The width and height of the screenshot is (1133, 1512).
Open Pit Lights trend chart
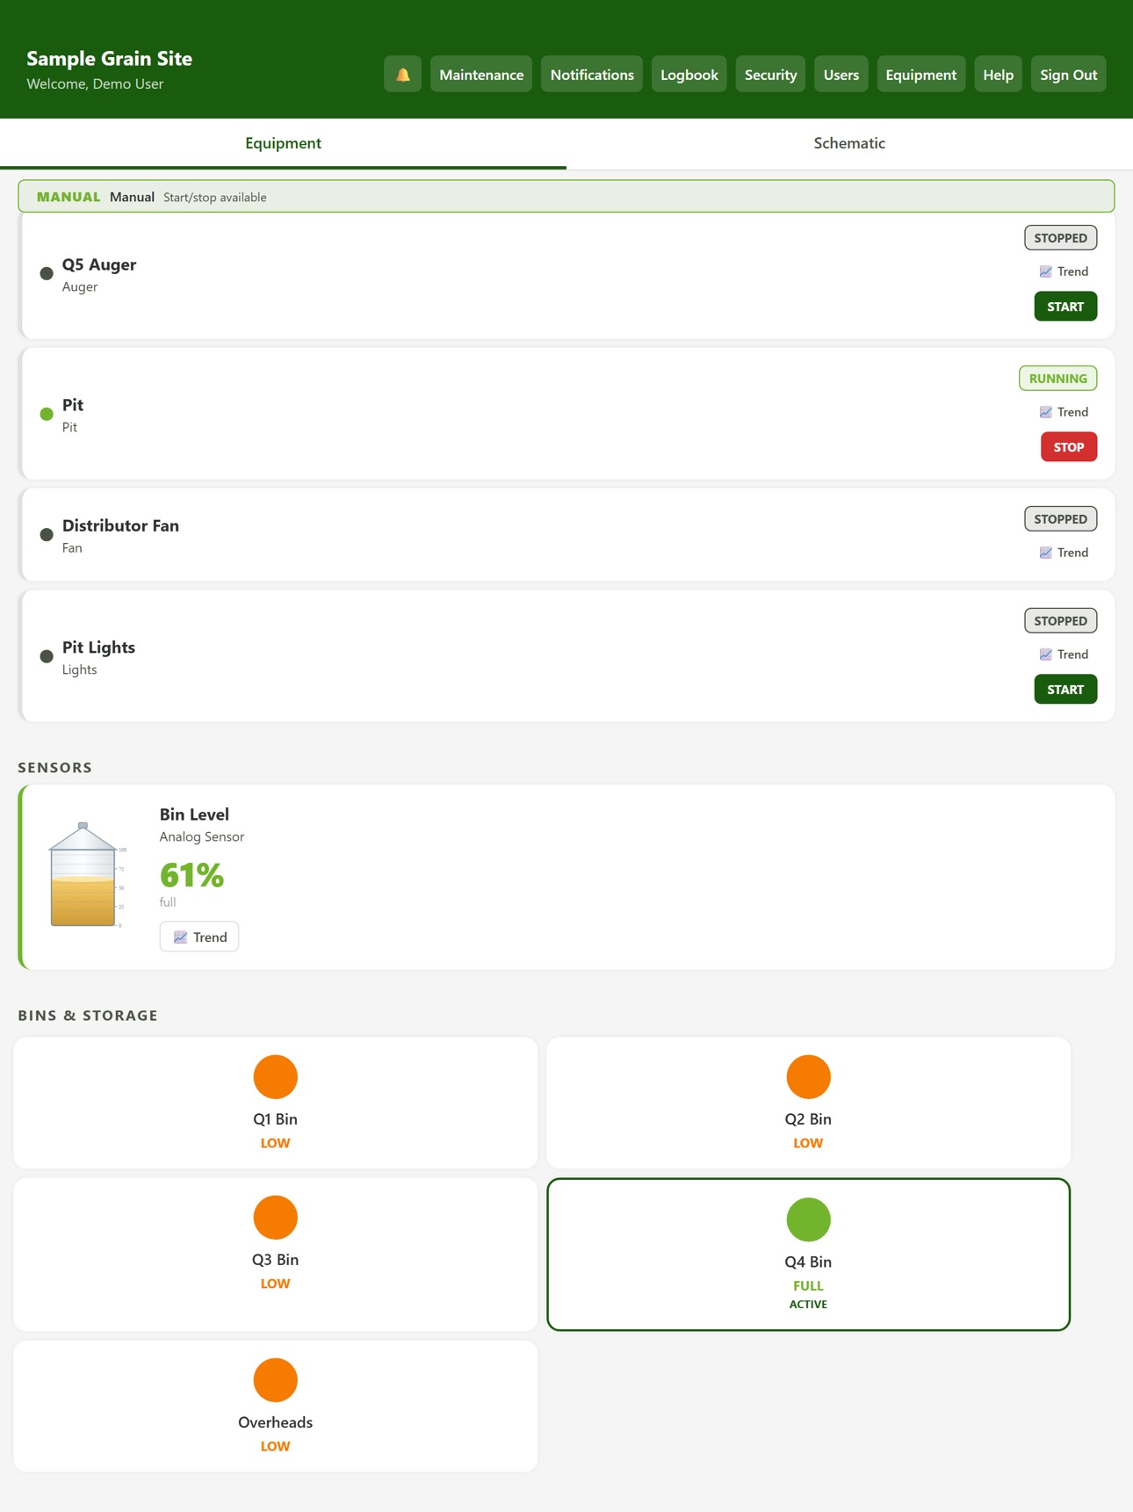pos(1064,655)
